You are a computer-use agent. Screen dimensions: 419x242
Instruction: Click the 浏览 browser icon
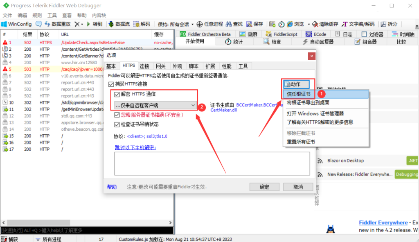pos(290,24)
